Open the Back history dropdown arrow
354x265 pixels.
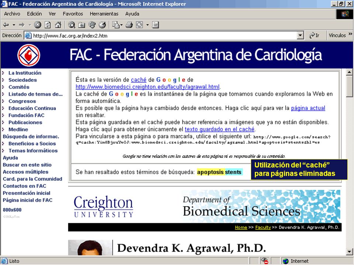coord(14,25)
